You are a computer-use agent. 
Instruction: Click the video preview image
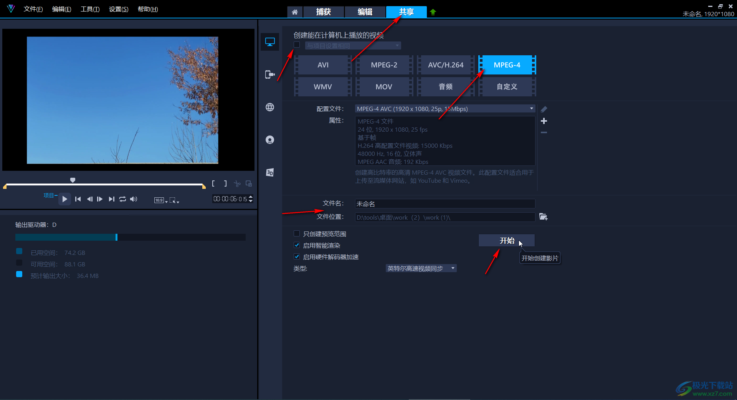122,100
